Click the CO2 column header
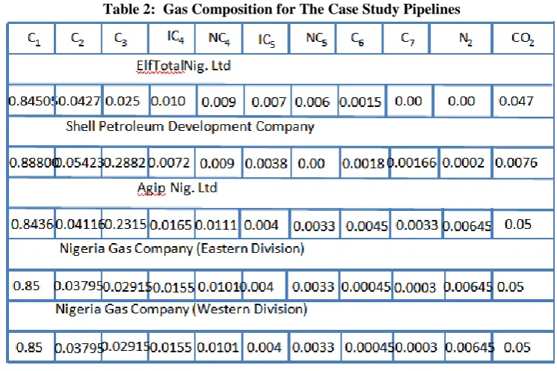The width and height of the screenshot is (557, 371). [523, 38]
